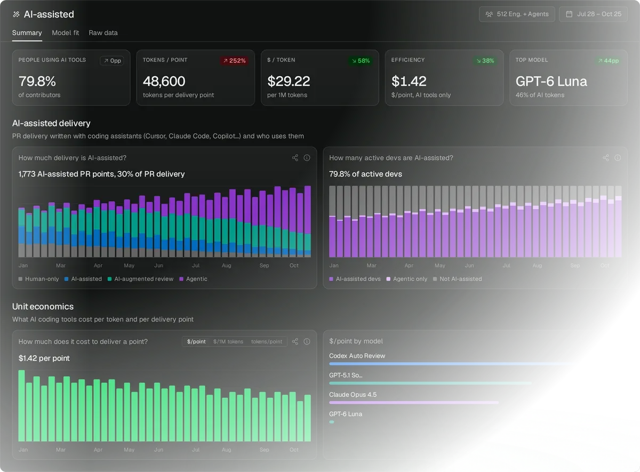640x472 pixels.
Task: Click the '$/point by model' panel title
Action: [356, 341]
